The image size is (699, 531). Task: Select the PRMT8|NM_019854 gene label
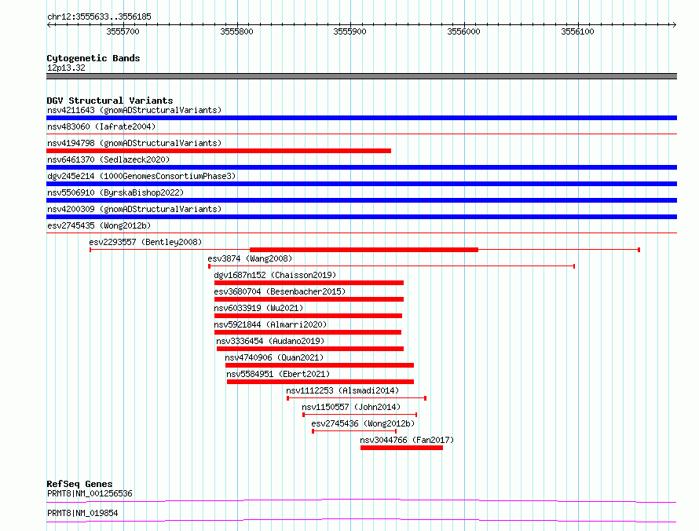[82, 513]
